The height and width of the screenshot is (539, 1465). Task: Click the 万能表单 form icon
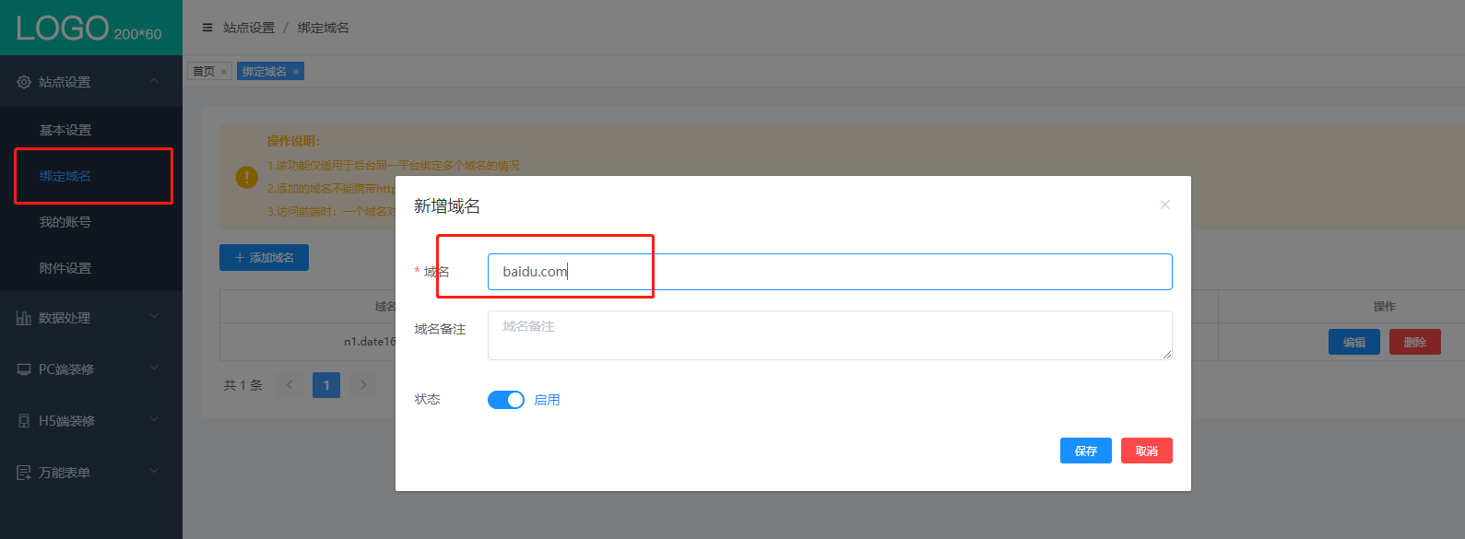(x=24, y=473)
